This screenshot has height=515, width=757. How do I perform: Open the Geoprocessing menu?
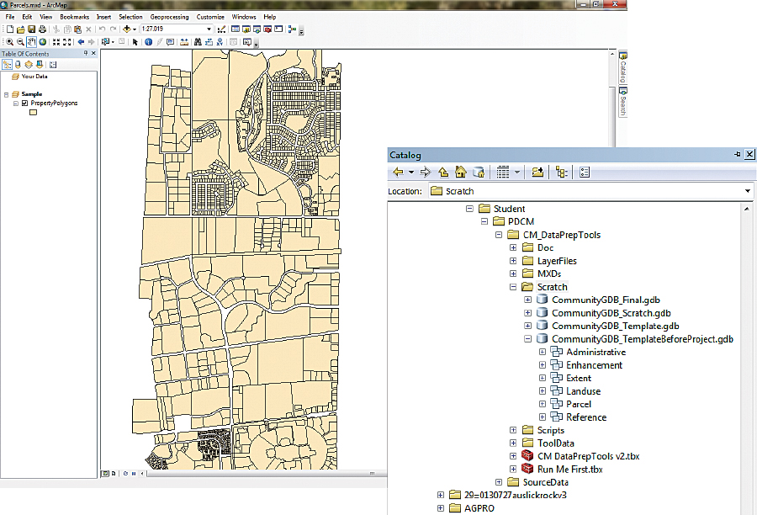(x=169, y=16)
